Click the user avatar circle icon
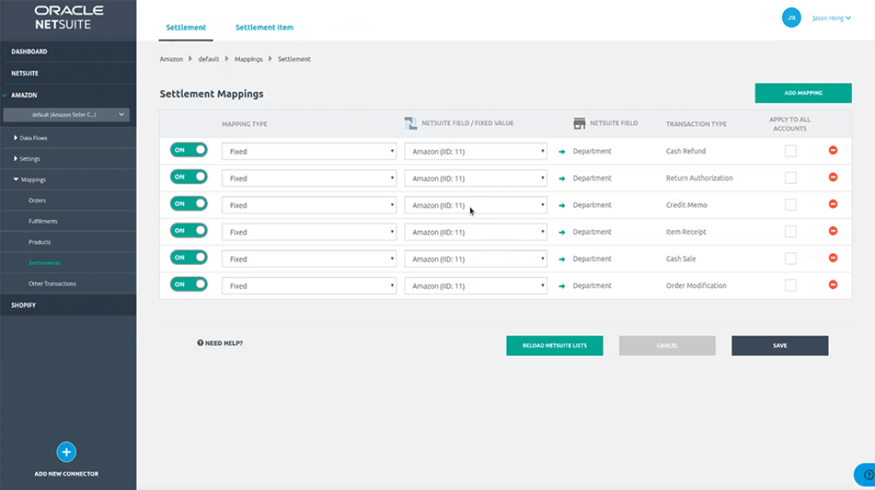The image size is (875, 490). click(791, 17)
